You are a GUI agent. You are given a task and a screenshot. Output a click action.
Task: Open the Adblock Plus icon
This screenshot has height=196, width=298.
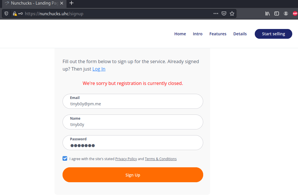295,13
